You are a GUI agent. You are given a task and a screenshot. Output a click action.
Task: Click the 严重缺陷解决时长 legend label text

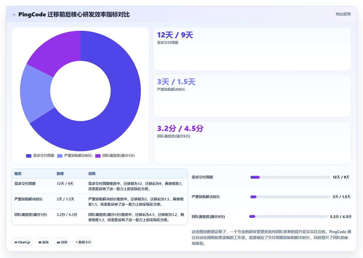[x=78, y=156]
